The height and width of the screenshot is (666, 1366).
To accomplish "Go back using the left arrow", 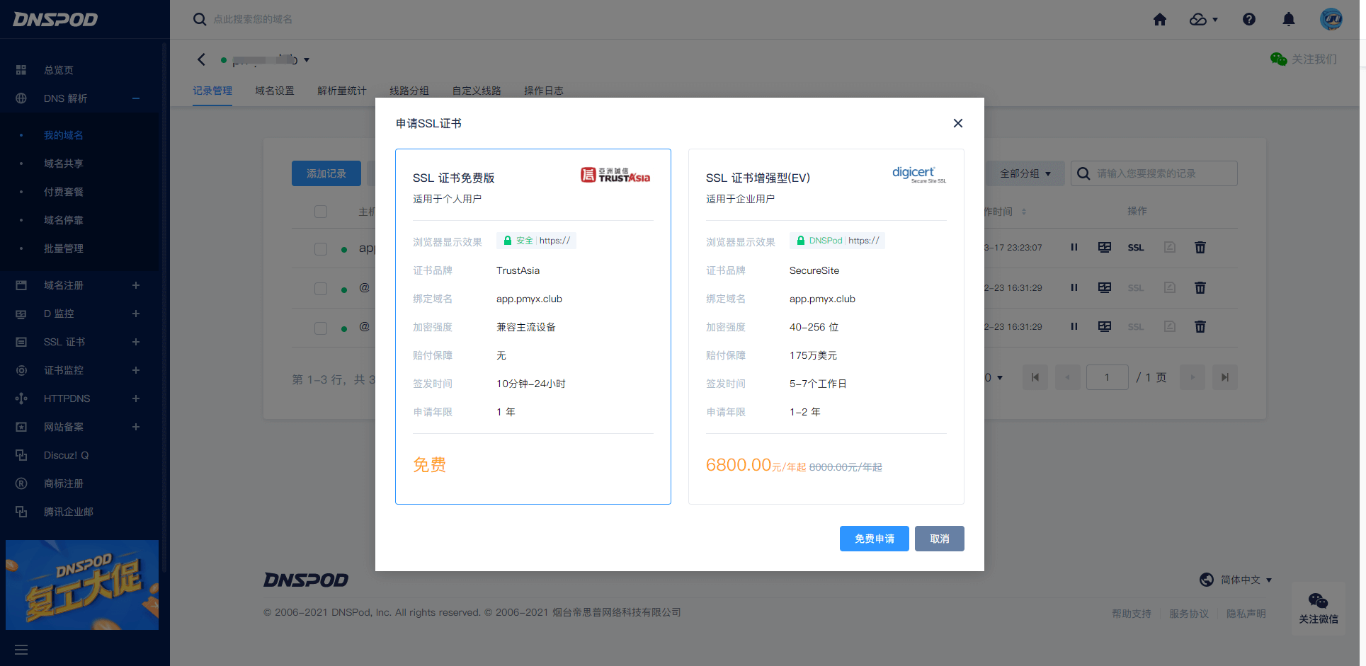I will (202, 59).
